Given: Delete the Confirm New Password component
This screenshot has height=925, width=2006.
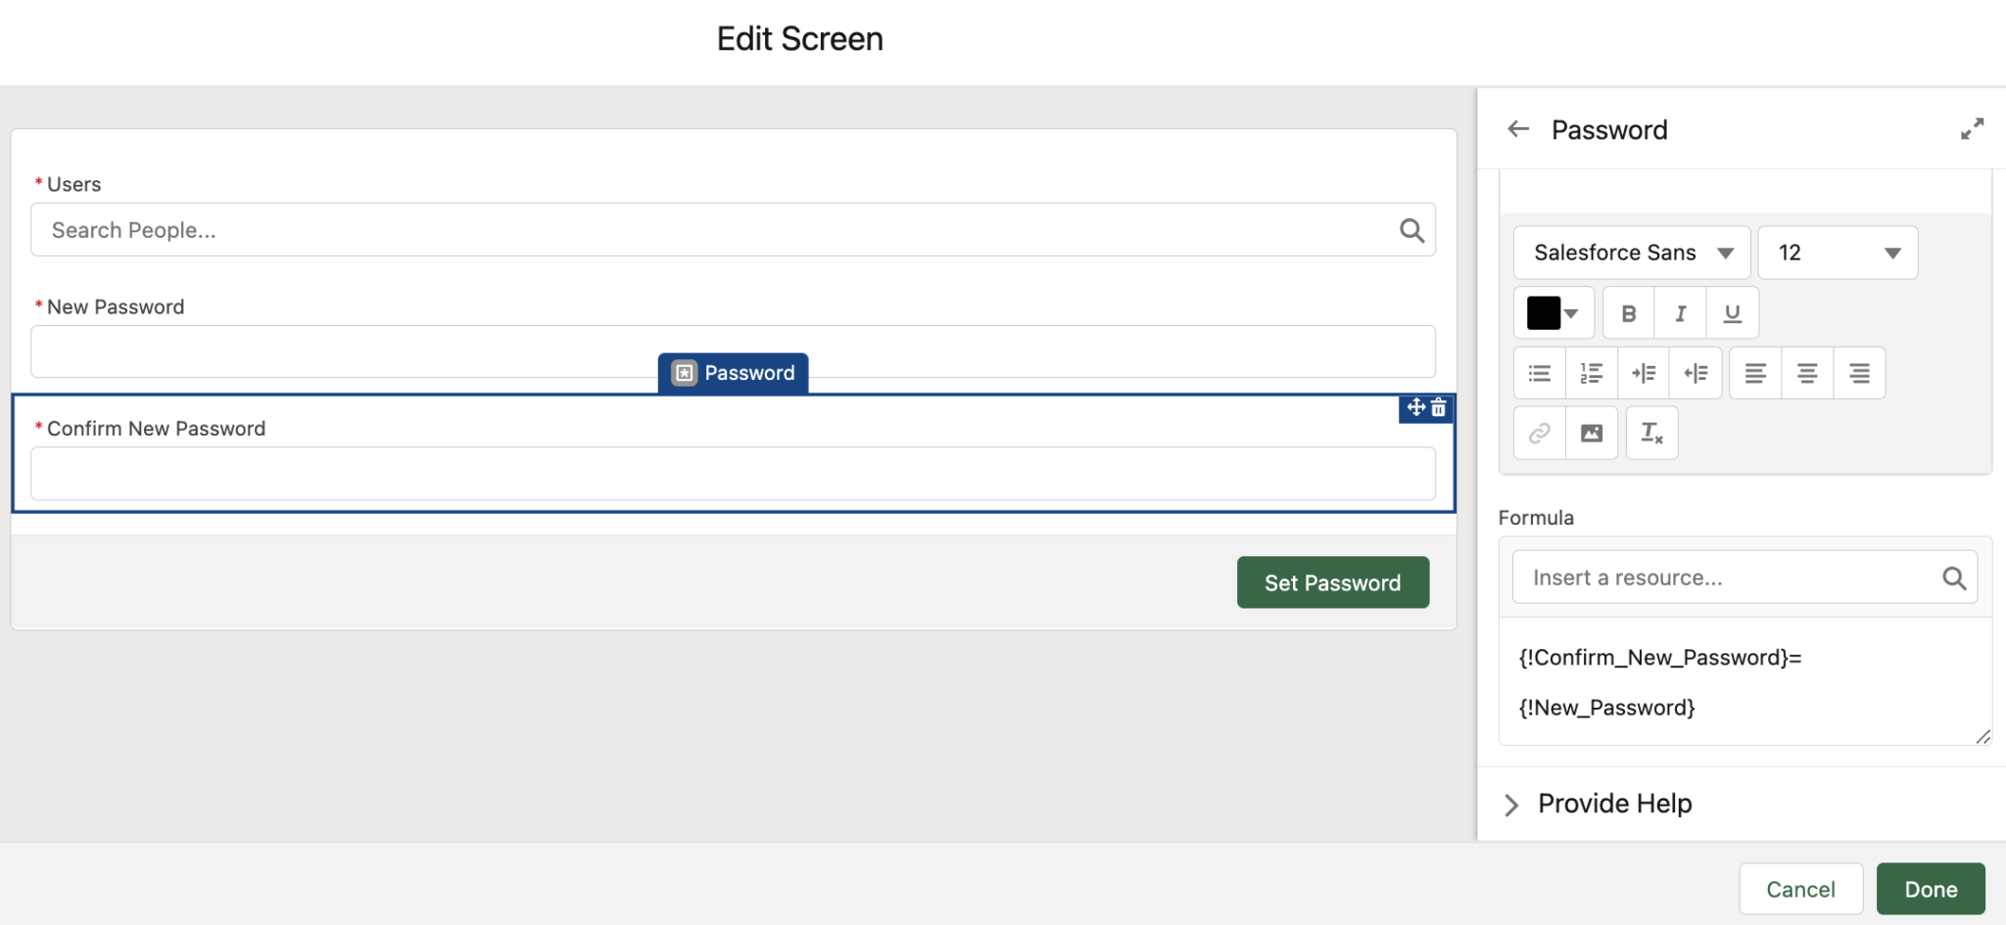Looking at the screenshot, I should point(1439,408).
